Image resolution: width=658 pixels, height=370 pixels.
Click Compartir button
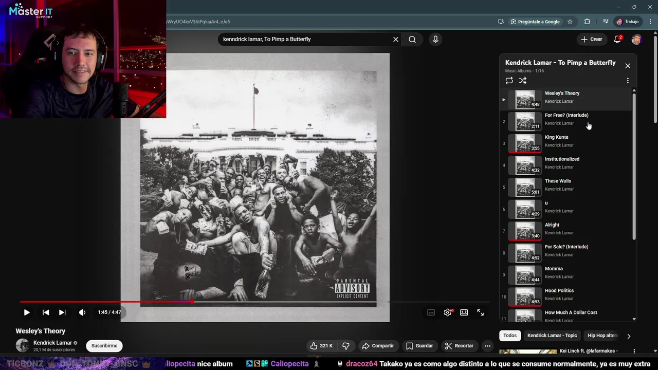(x=378, y=346)
